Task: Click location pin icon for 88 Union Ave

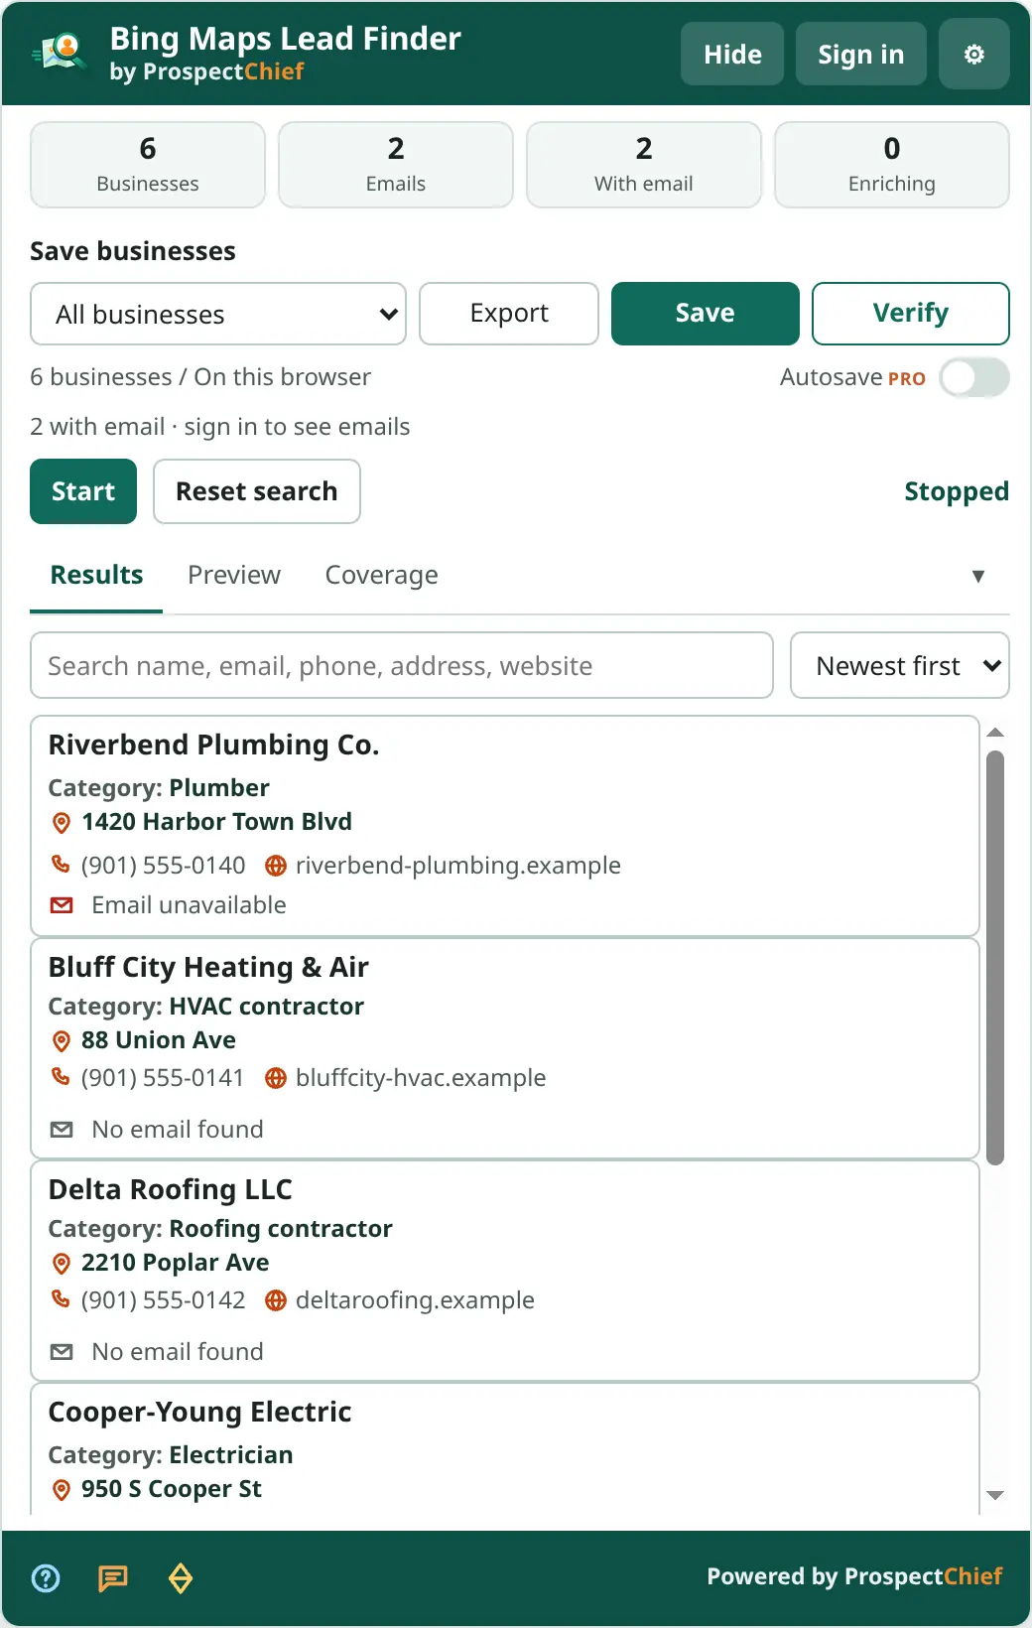Action: point(62,1041)
